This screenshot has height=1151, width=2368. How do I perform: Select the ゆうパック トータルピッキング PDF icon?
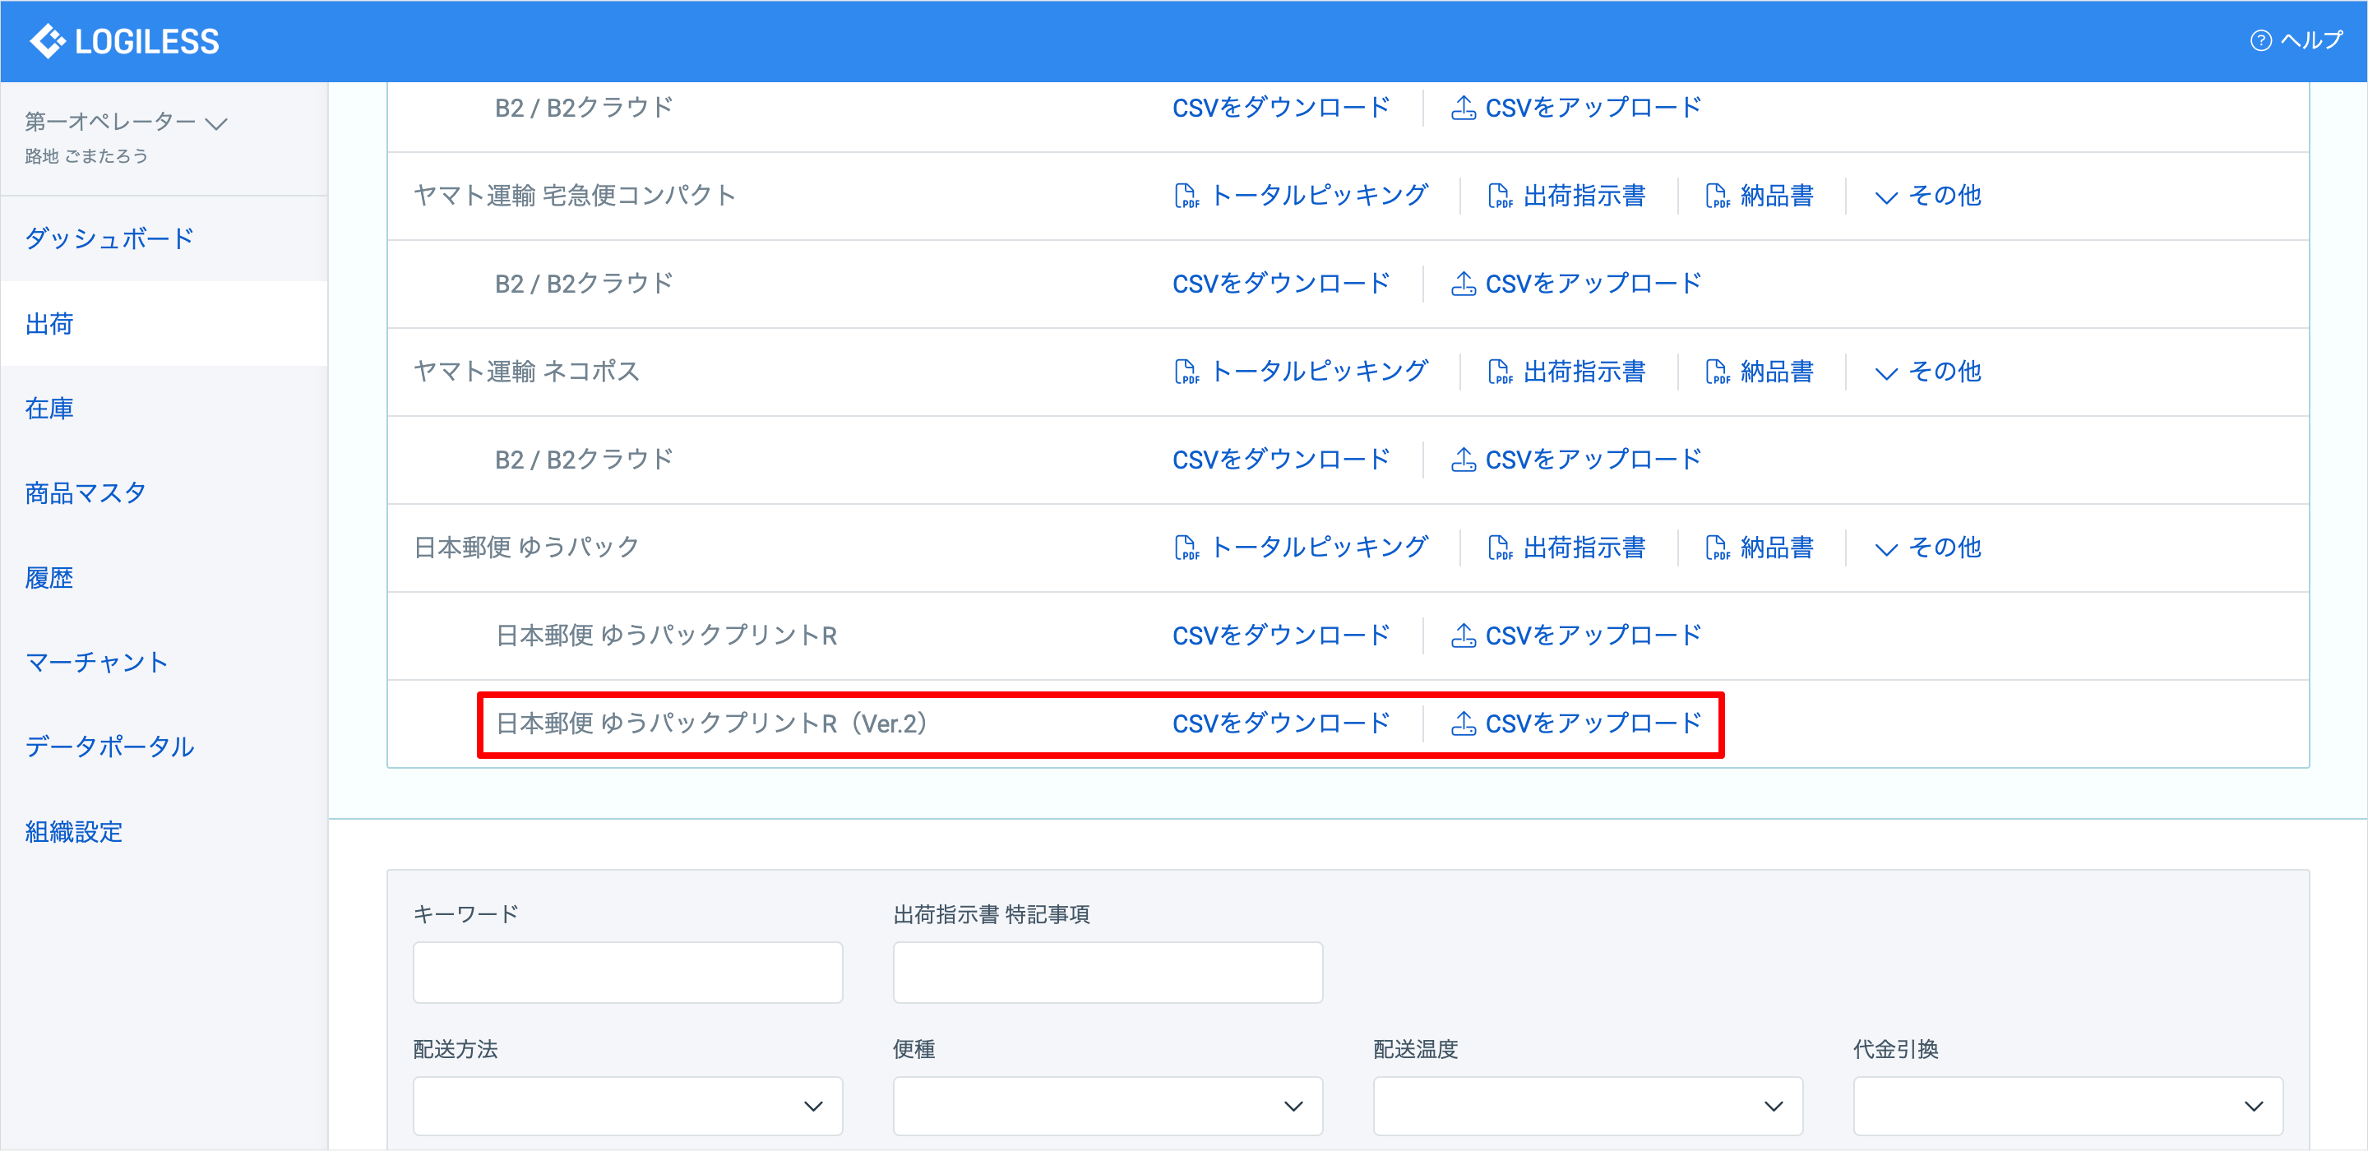(1186, 548)
